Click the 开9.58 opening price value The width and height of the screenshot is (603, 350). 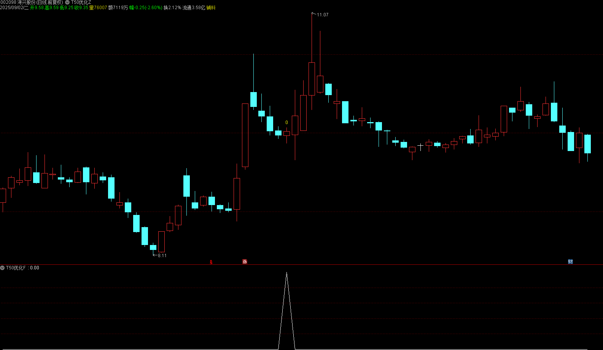[x=37, y=8]
